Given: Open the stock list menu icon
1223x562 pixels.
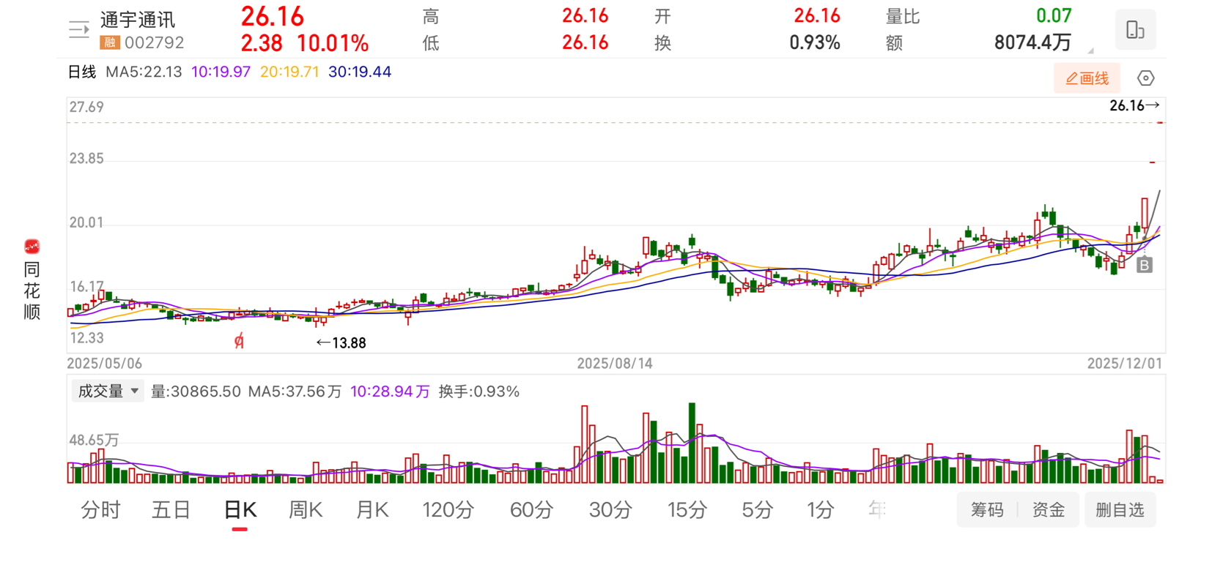Looking at the screenshot, I should pos(78,30).
